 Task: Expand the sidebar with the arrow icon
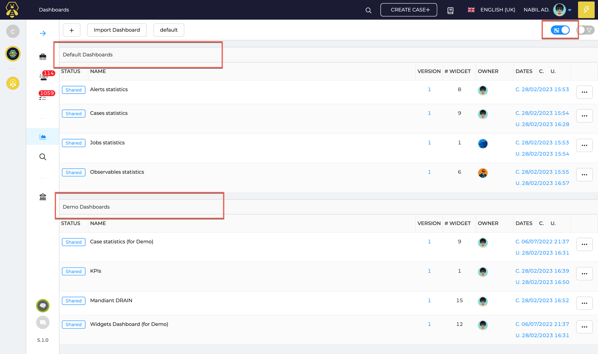(x=43, y=33)
